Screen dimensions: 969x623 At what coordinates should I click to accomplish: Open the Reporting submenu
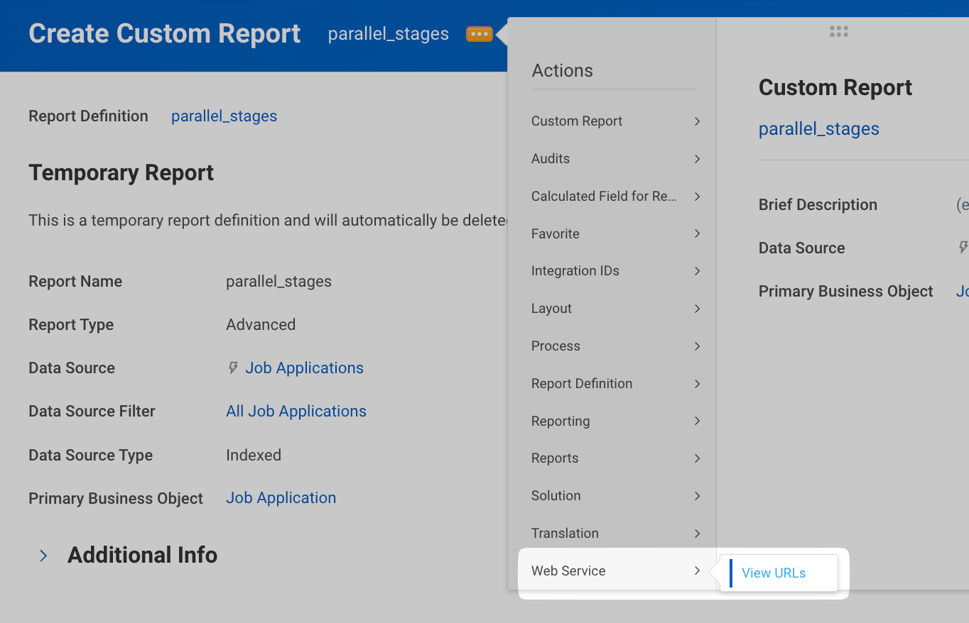tap(615, 421)
